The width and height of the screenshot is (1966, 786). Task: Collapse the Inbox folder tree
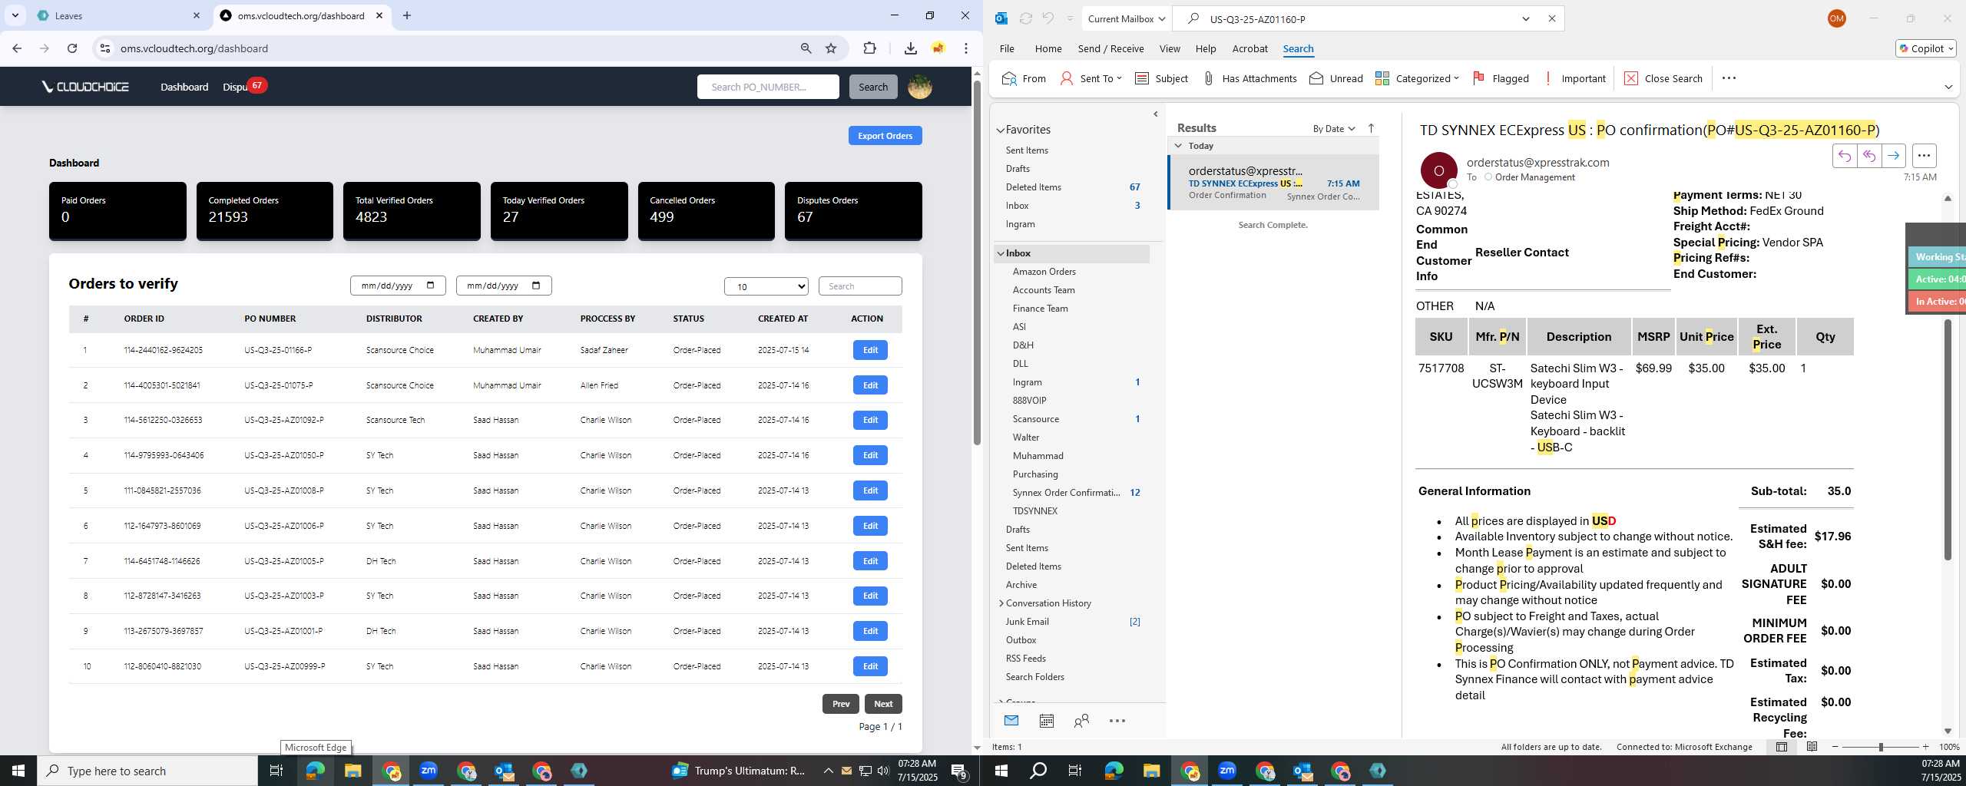coord(1001,253)
